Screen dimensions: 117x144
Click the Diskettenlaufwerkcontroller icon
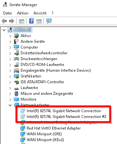coord(16,53)
